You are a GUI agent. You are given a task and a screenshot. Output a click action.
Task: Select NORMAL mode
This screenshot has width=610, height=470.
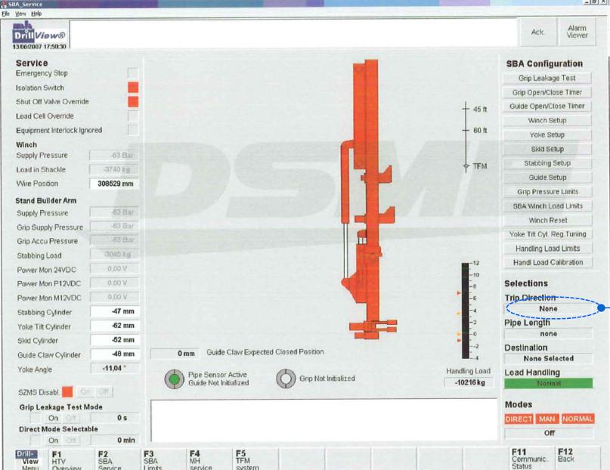coord(577,419)
